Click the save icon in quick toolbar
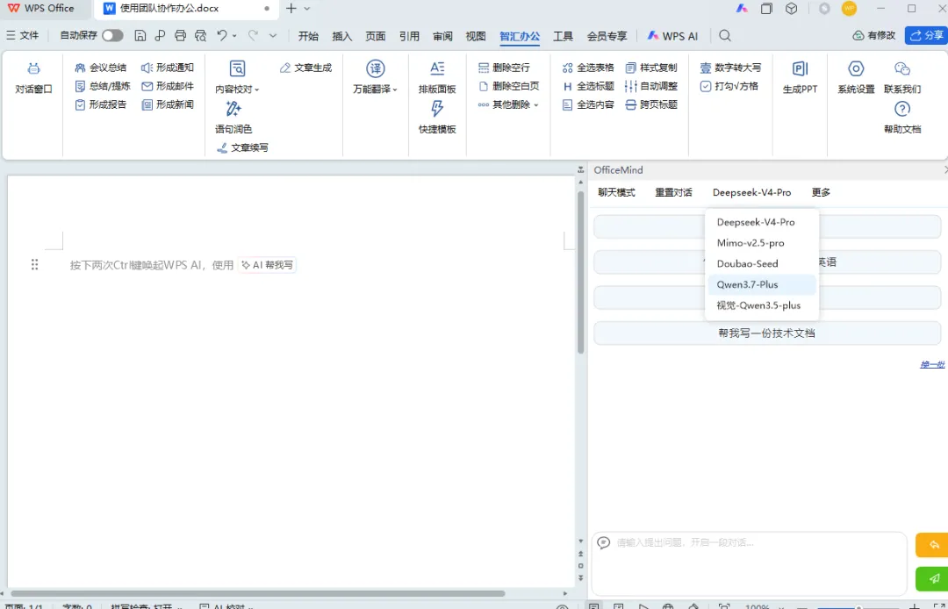 pyautogui.click(x=140, y=36)
